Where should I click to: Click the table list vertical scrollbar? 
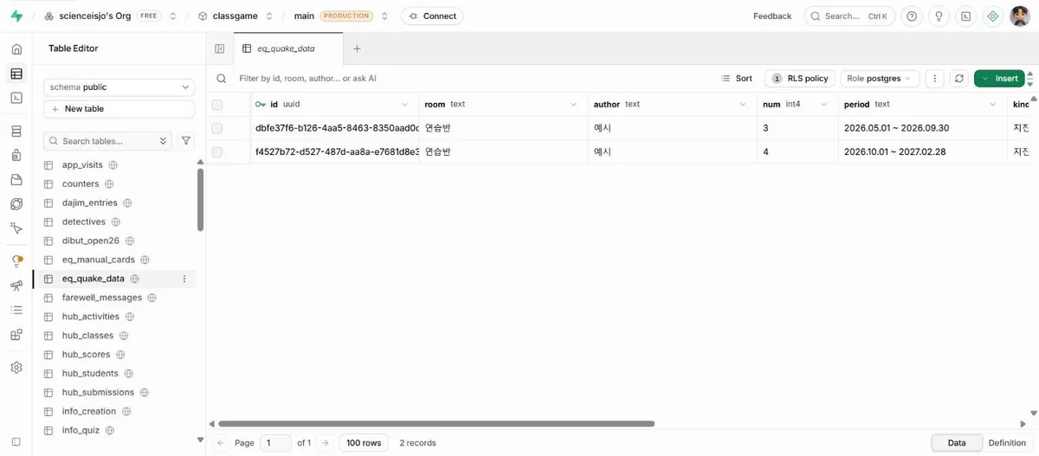pos(201,200)
